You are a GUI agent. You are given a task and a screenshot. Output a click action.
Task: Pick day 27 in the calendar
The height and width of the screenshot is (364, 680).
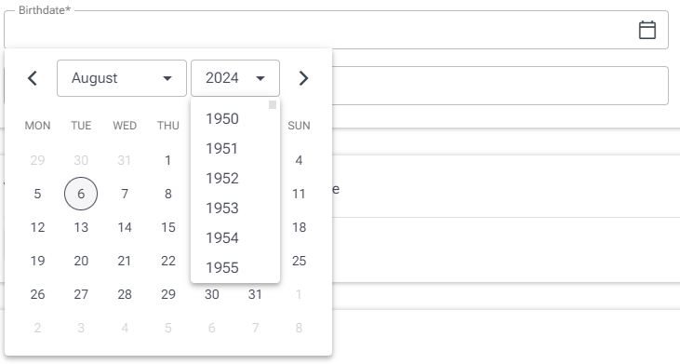pyautogui.click(x=81, y=294)
